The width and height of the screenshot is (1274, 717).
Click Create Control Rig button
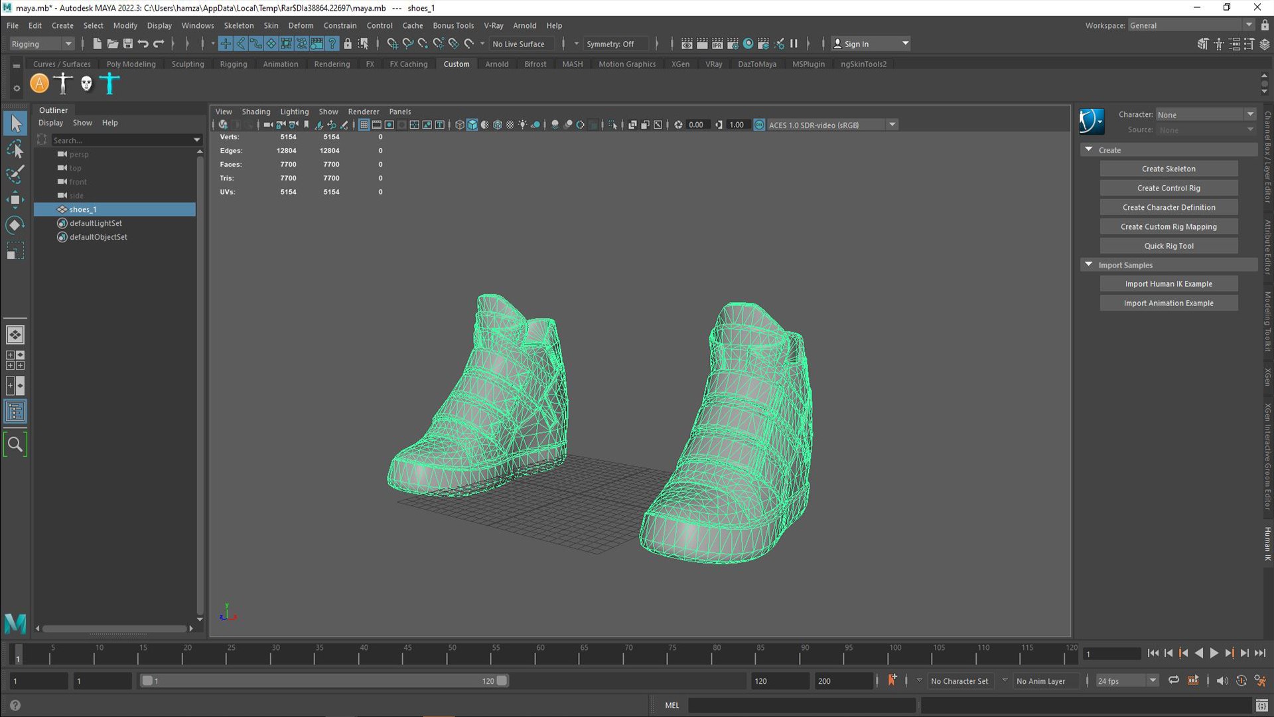[x=1168, y=188]
